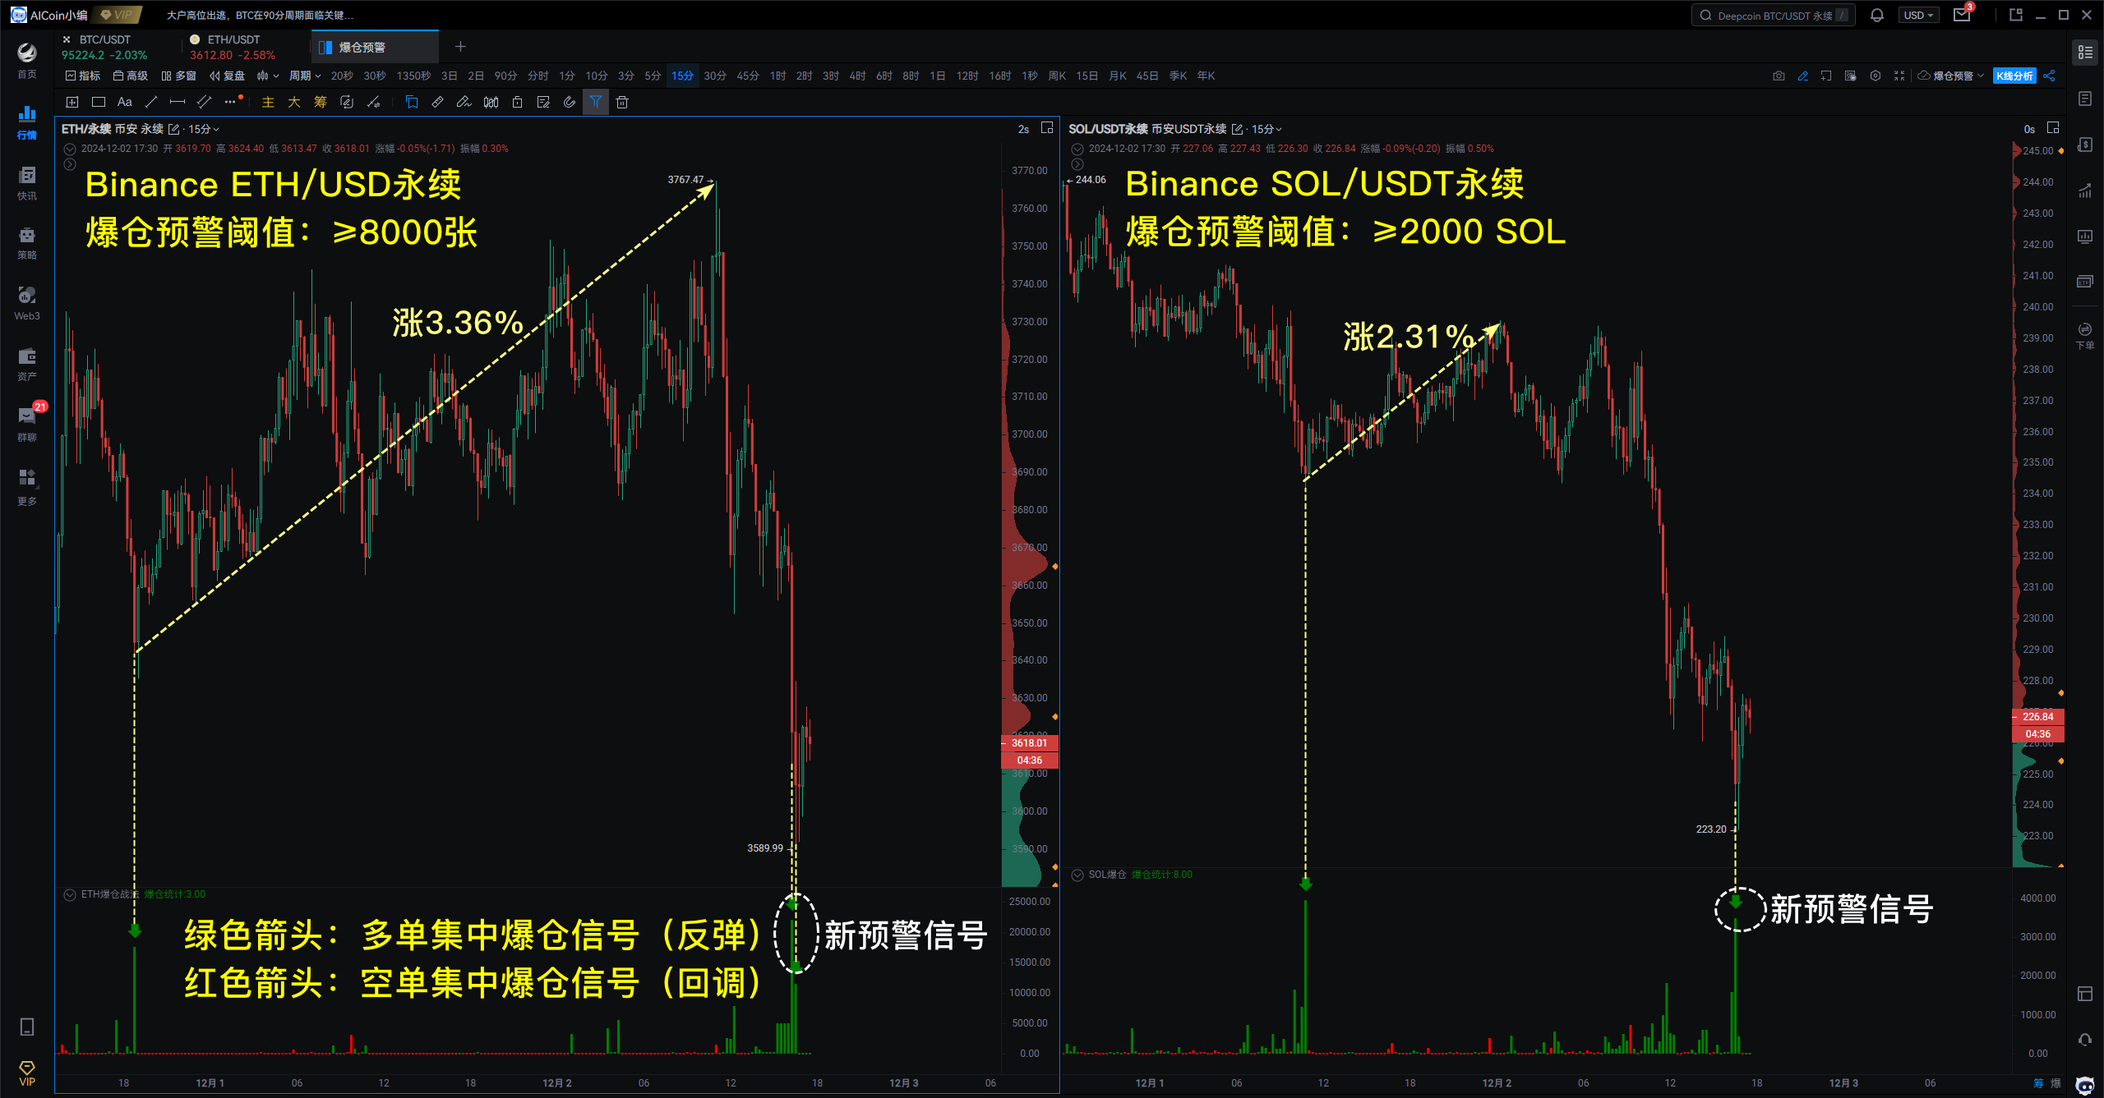Click the 主 main-force indicator tool
Viewport: 2104px width, 1098px height.
(268, 102)
